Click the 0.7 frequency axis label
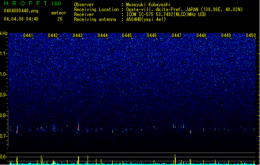Viewport: 260px width, 165px height. [x=4, y=136]
